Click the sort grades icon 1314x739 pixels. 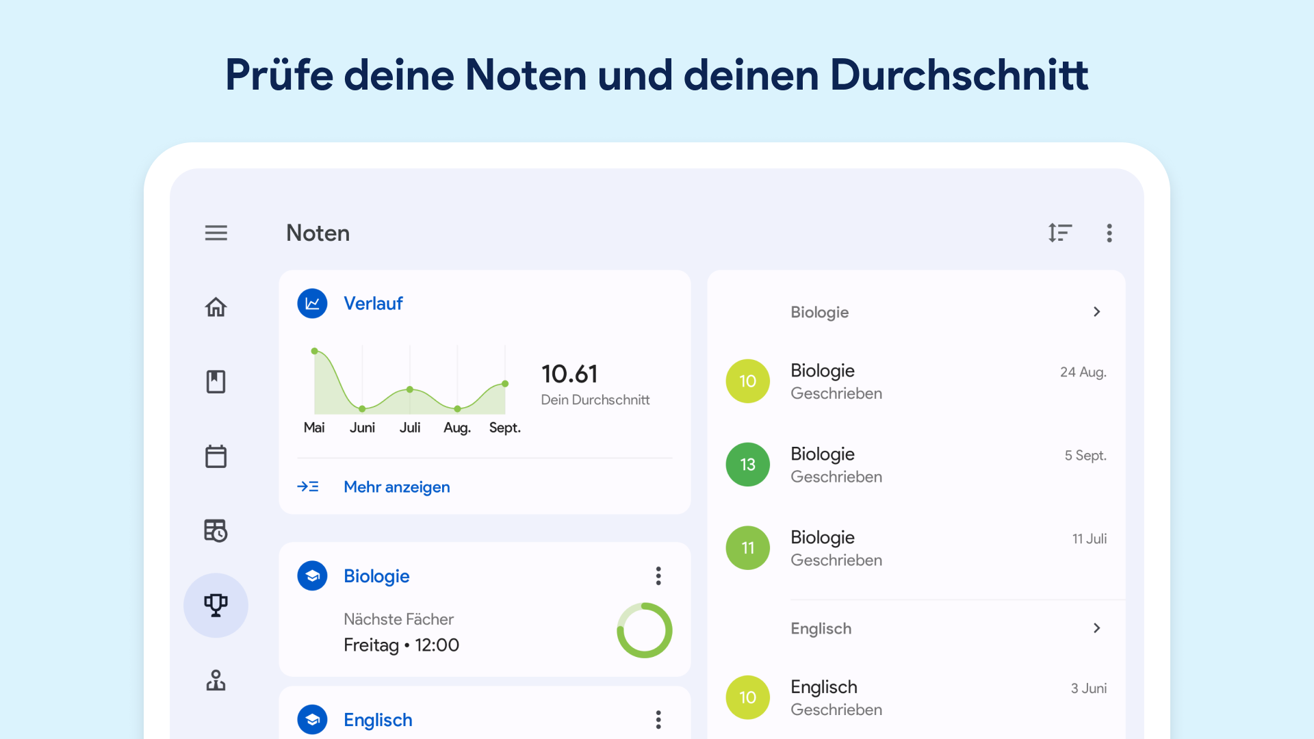click(1059, 233)
